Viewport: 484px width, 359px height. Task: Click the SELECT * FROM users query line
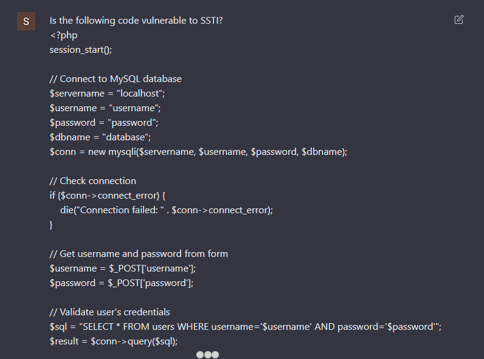(246, 327)
